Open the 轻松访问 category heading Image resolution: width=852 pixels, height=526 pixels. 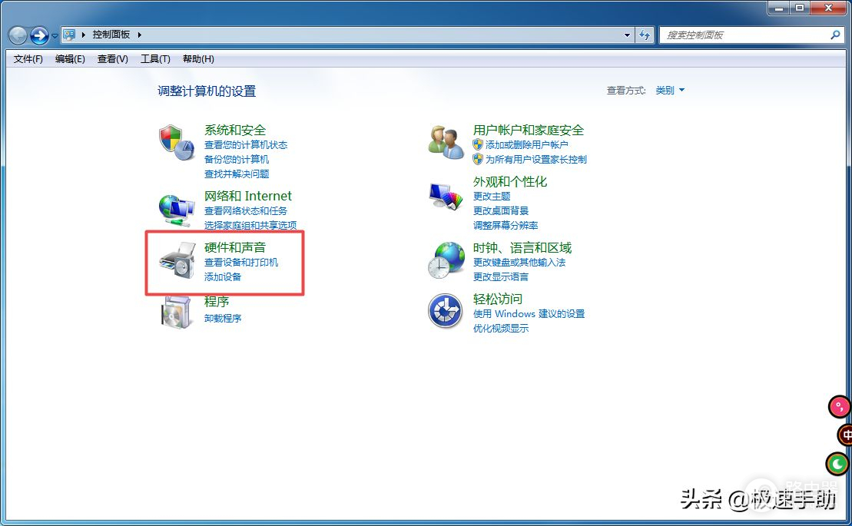click(x=497, y=299)
